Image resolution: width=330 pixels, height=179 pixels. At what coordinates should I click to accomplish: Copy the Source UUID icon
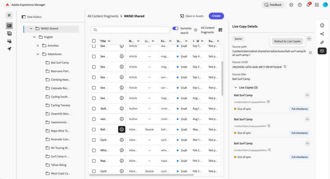(x=285, y=67)
